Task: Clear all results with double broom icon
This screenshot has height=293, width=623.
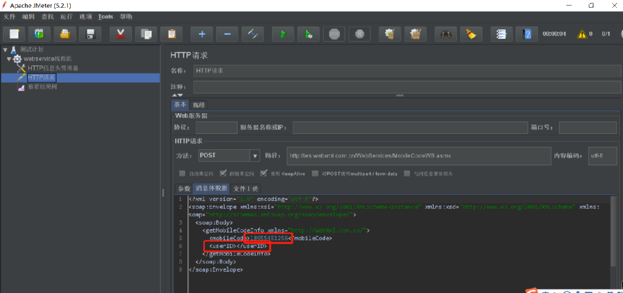Action: coord(415,34)
